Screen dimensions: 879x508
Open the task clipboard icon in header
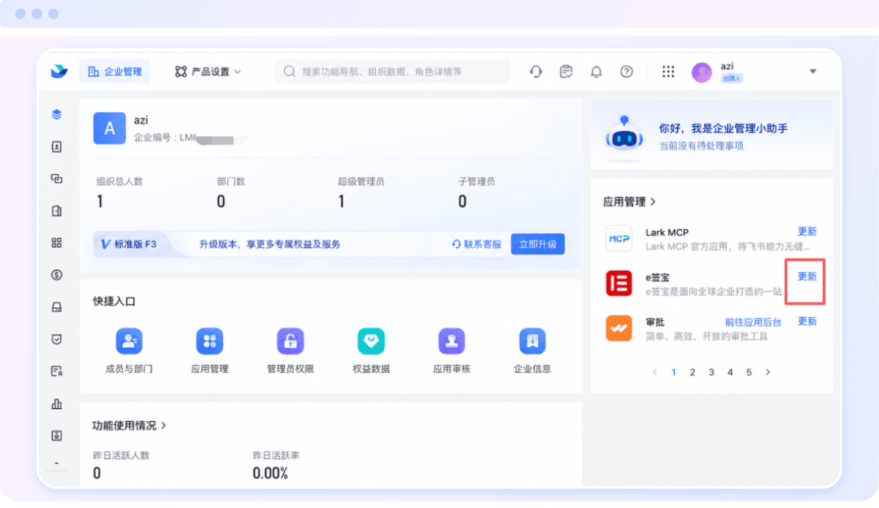click(x=566, y=72)
